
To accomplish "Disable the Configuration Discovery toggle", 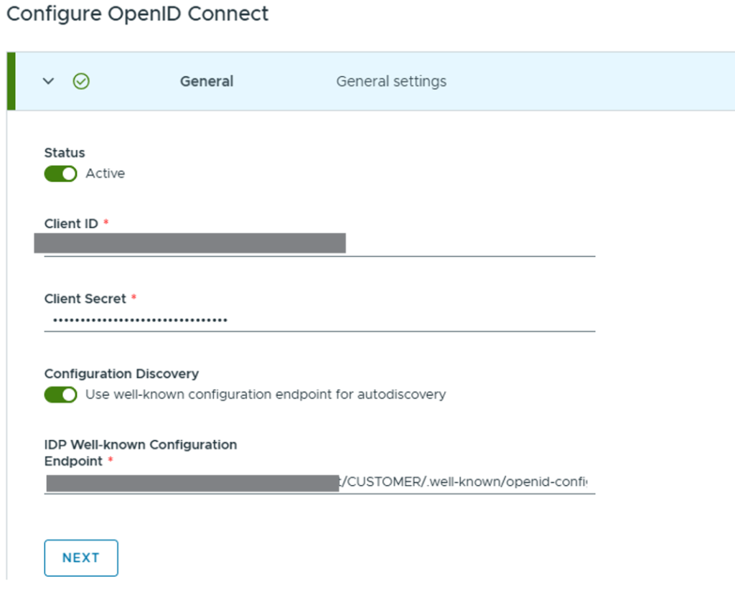I will tap(60, 395).
